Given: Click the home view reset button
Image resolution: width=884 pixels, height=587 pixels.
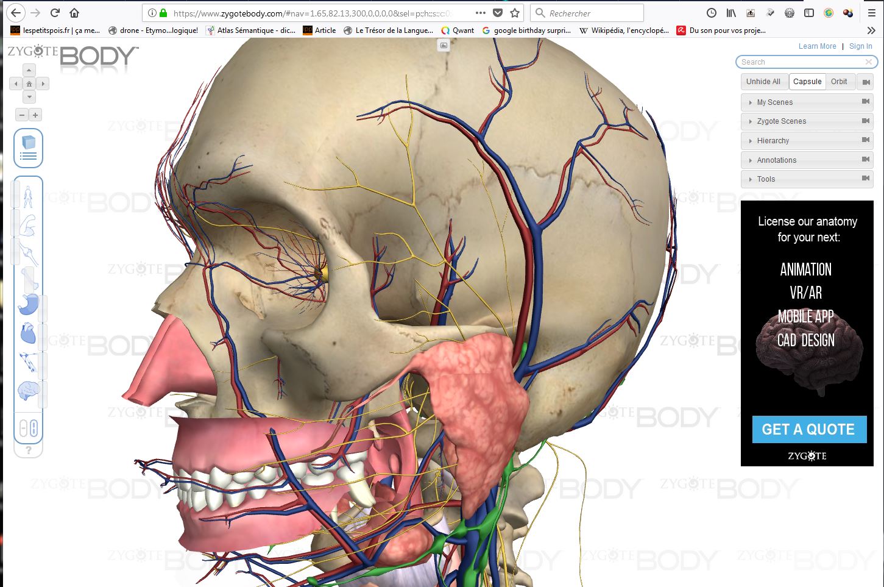Looking at the screenshot, I should [x=29, y=84].
